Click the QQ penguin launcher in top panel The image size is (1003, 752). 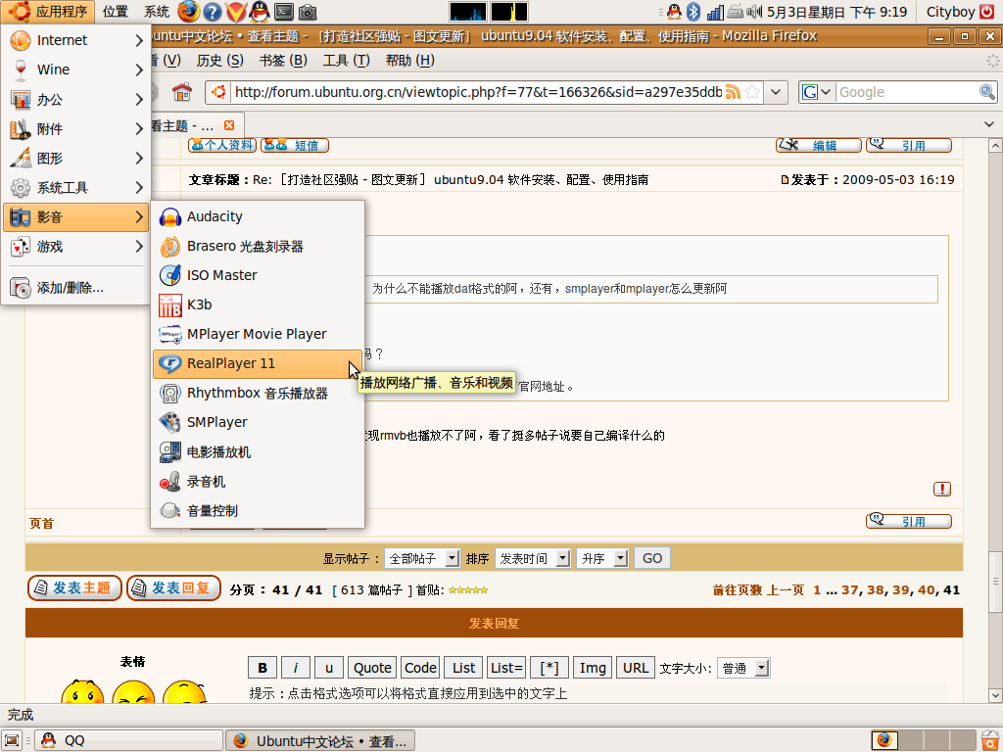coord(259,12)
